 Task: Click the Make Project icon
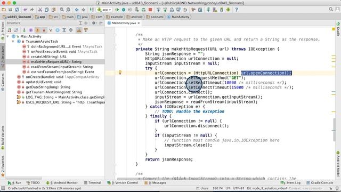pos(92,10)
